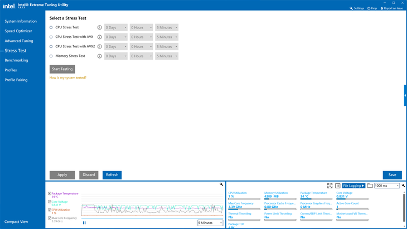
Task: Open Minutes dropdown for Memory Stress Test
Action: click(167, 56)
